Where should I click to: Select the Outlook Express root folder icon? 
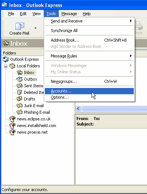tap(6, 59)
